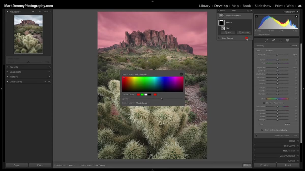The height and width of the screenshot is (171, 305).
Task: Select the Crop Overlay tool icon
Action: 266,40
